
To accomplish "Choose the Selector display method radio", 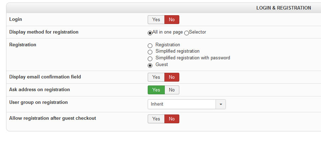I will tap(186, 32).
